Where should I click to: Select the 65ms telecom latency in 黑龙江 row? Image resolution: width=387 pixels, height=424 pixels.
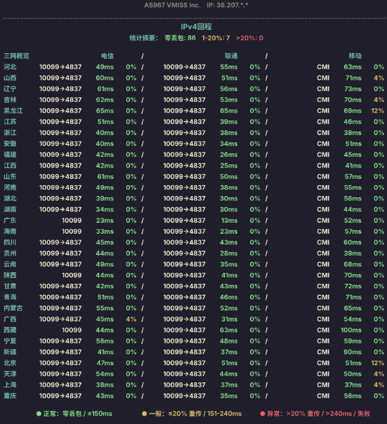[x=105, y=111]
